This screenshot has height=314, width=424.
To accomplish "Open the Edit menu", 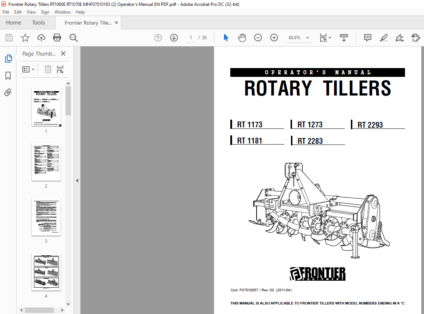I will [18, 12].
